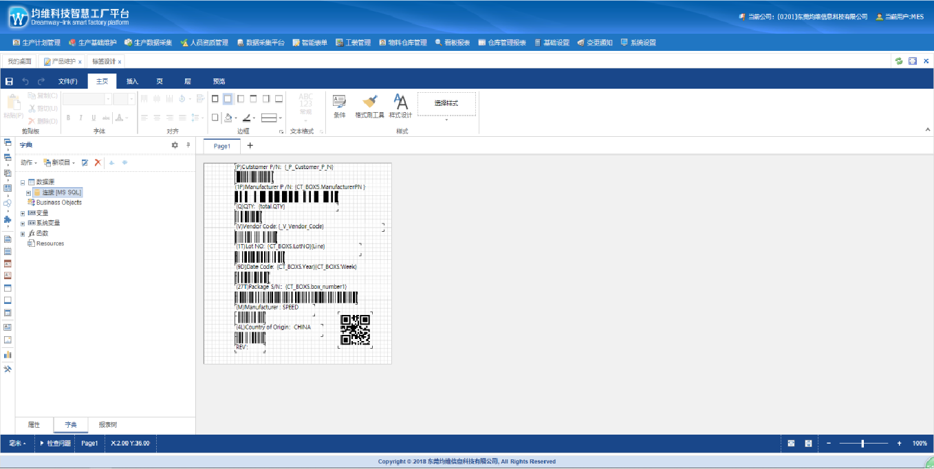Select the chart component in left toolbox
This screenshot has height=469, width=934.
click(8, 354)
